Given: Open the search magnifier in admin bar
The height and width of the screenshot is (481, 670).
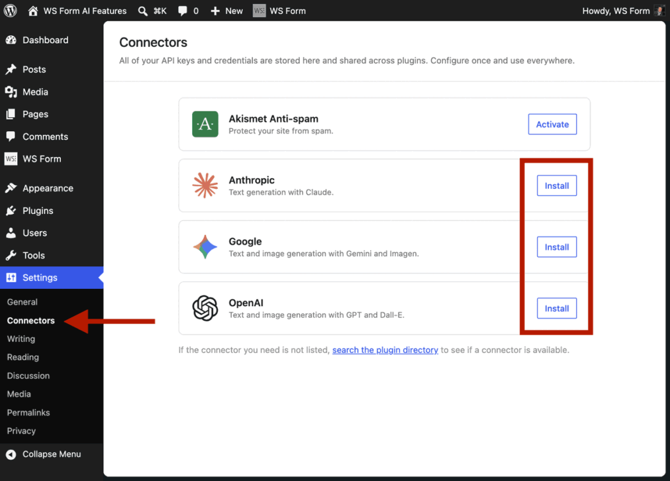Looking at the screenshot, I should pyautogui.click(x=143, y=11).
